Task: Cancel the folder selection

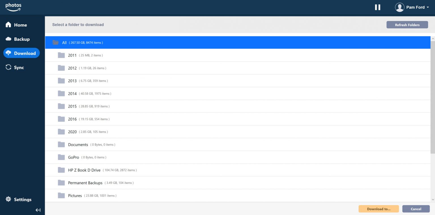Action: pyautogui.click(x=416, y=209)
